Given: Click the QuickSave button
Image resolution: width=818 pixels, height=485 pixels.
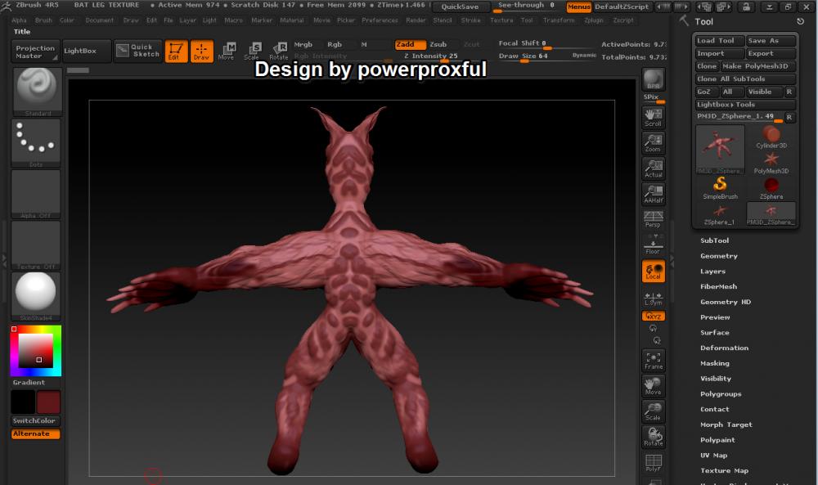Looking at the screenshot, I should (x=460, y=7).
